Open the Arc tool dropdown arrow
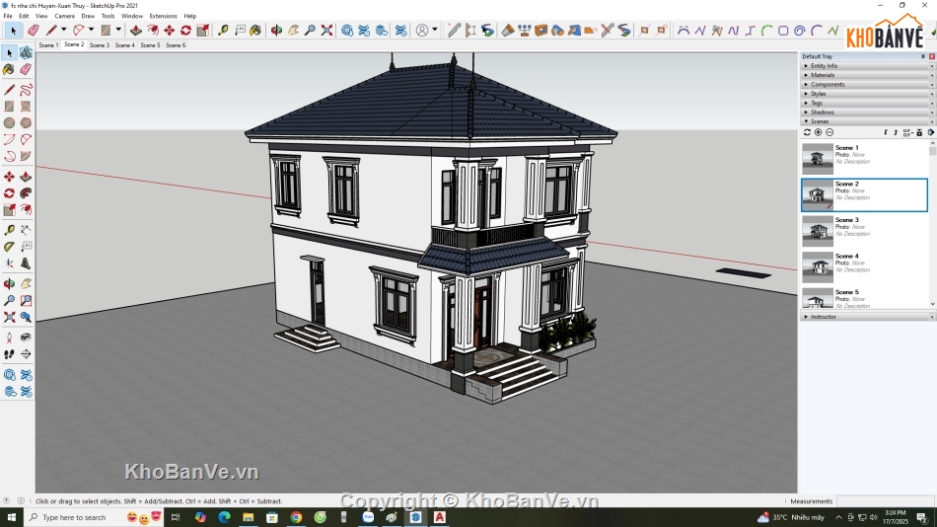Screen dimensions: 937x527 (91, 30)
